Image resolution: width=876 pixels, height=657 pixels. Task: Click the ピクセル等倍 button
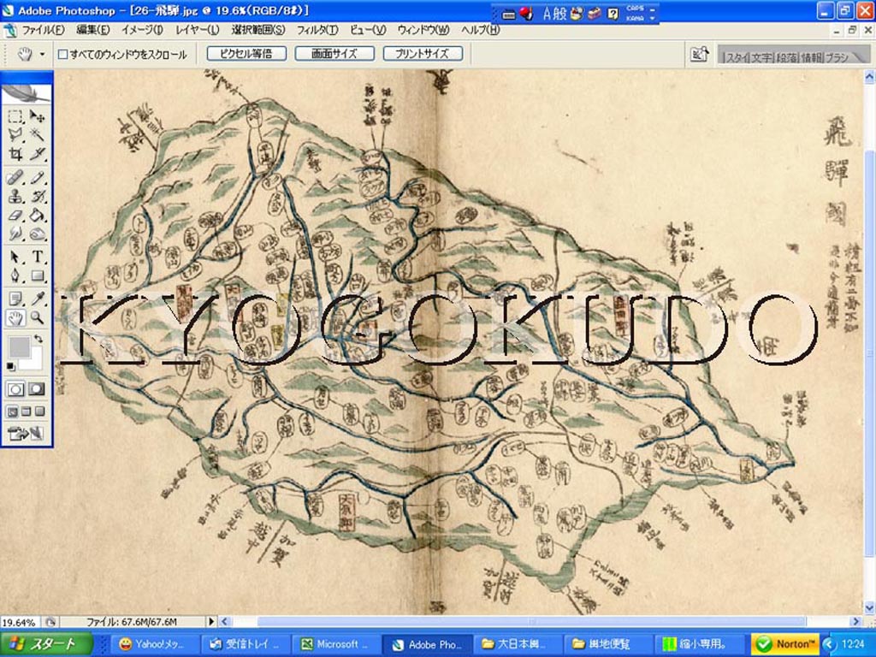[246, 54]
